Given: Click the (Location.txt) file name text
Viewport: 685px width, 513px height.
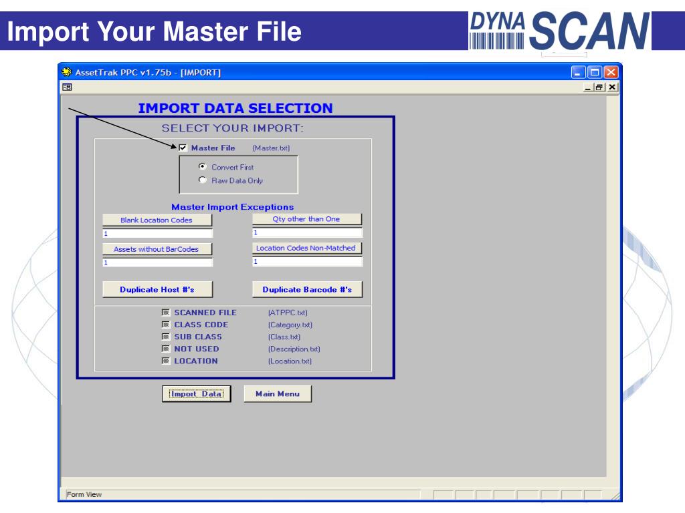Looking at the screenshot, I should [290, 361].
